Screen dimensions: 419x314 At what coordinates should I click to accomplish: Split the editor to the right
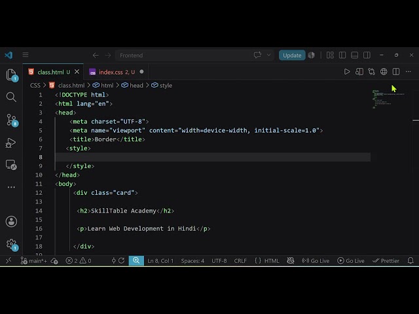coord(396,71)
